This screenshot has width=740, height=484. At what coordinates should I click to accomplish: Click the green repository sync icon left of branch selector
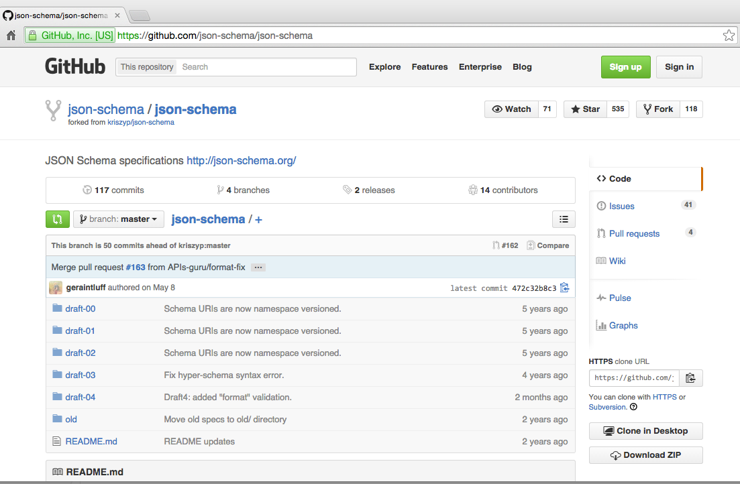[57, 219]
